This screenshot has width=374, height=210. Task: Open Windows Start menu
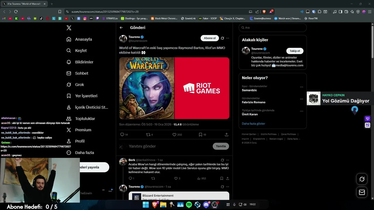(146, 205)
